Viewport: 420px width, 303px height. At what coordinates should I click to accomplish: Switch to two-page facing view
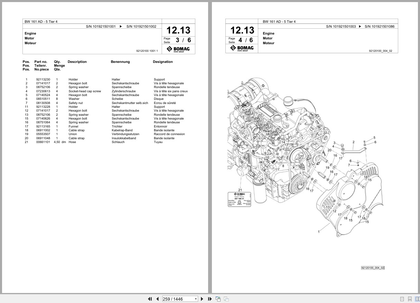(x=417, y=299)
